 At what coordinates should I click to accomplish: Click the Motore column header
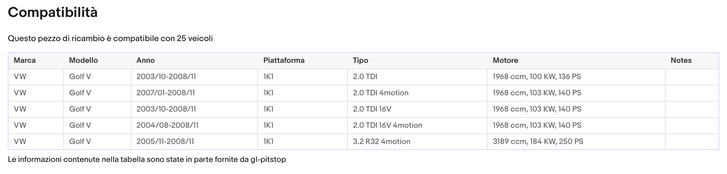[x=505, y=60]
